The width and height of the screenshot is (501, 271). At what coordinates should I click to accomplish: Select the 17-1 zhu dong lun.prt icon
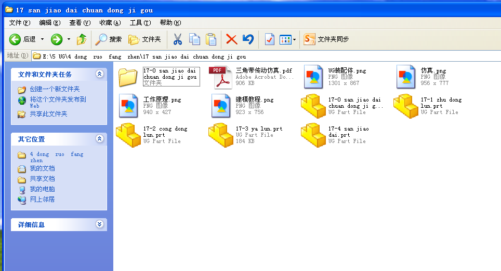tap(406, 106)
